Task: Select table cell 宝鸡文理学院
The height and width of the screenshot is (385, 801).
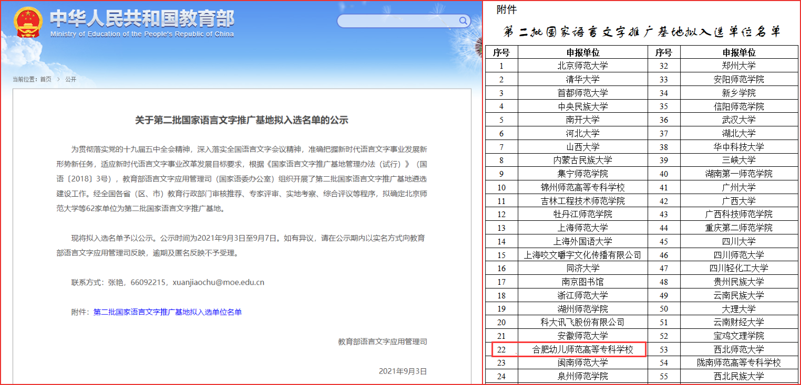Action: coord(739,336)
